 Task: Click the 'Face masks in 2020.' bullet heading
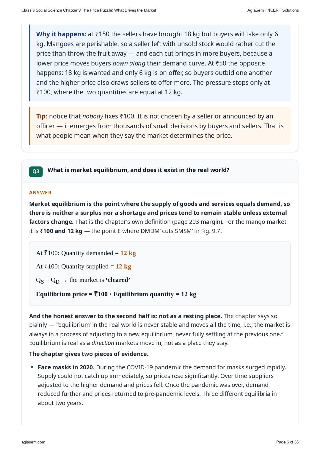66,367
